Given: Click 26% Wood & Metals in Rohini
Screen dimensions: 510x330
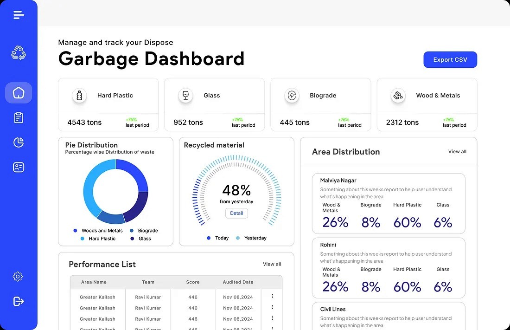Looking at the screenshot, I should tap(335, 287).
